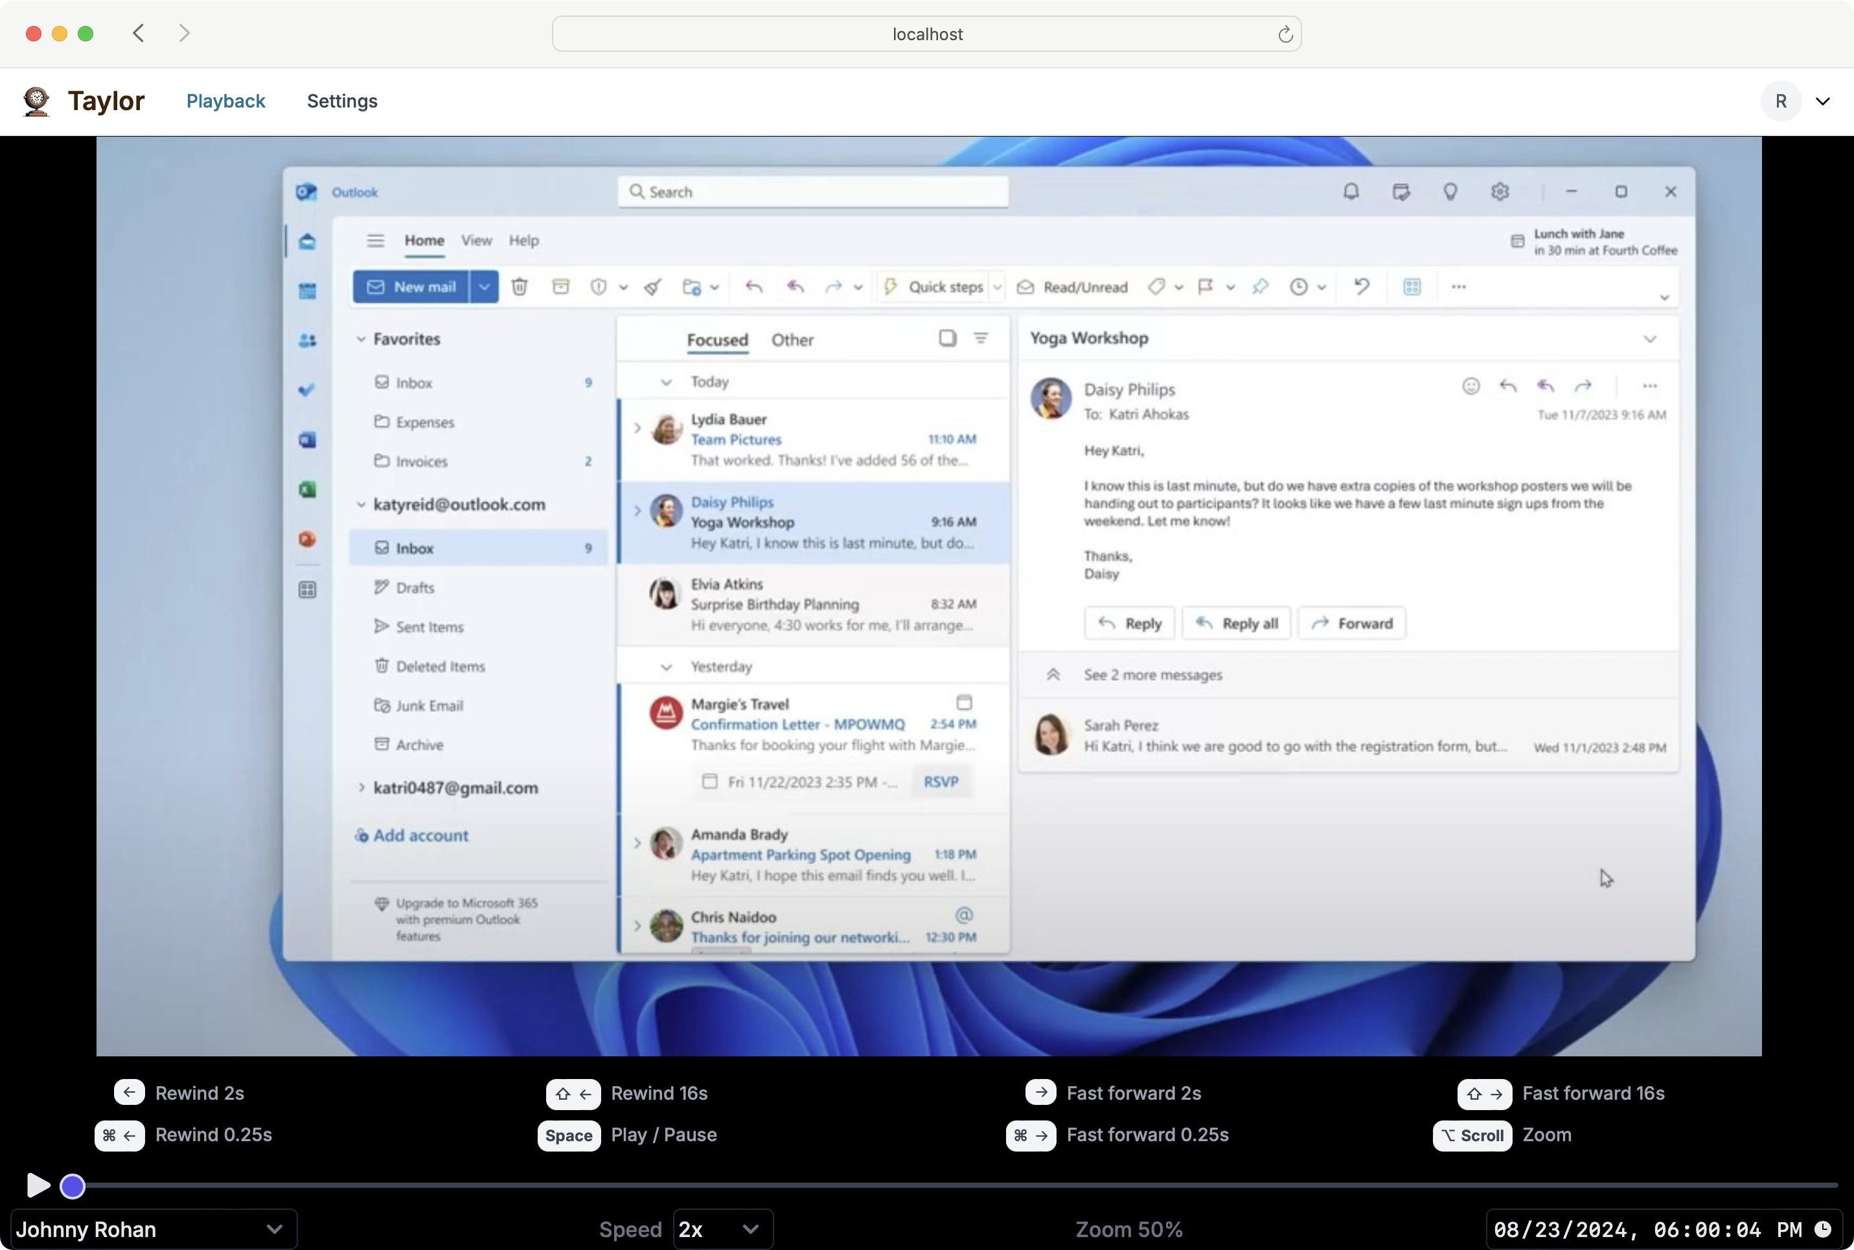Open the Johnny Rohan user dropdown
This screenshot has width=1854, height=1250.
[152, 1229]
